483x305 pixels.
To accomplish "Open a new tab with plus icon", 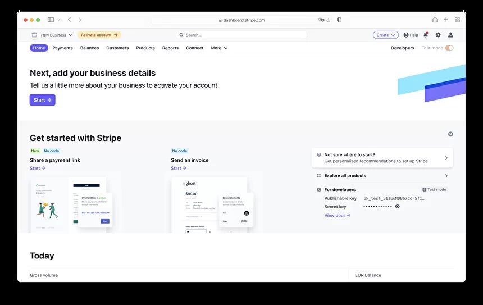I will click(x=446, y=20).
